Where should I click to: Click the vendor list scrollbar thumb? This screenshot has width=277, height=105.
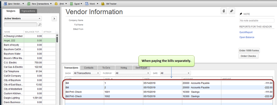[x=57, y=39]
